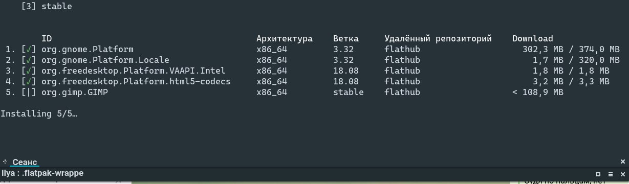Click the checkmark next to org.gnome.Platform
The width and height of the screenshot is (629, 184).
[x=29, y=50]
